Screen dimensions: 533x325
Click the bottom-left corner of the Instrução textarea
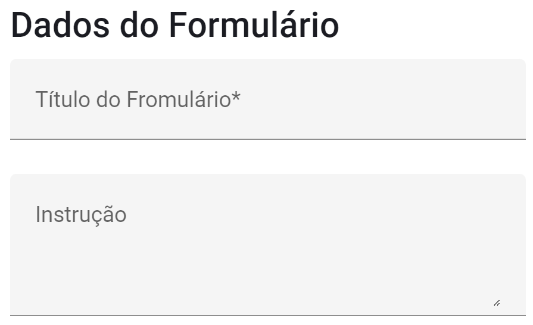(x=18, y=307)
